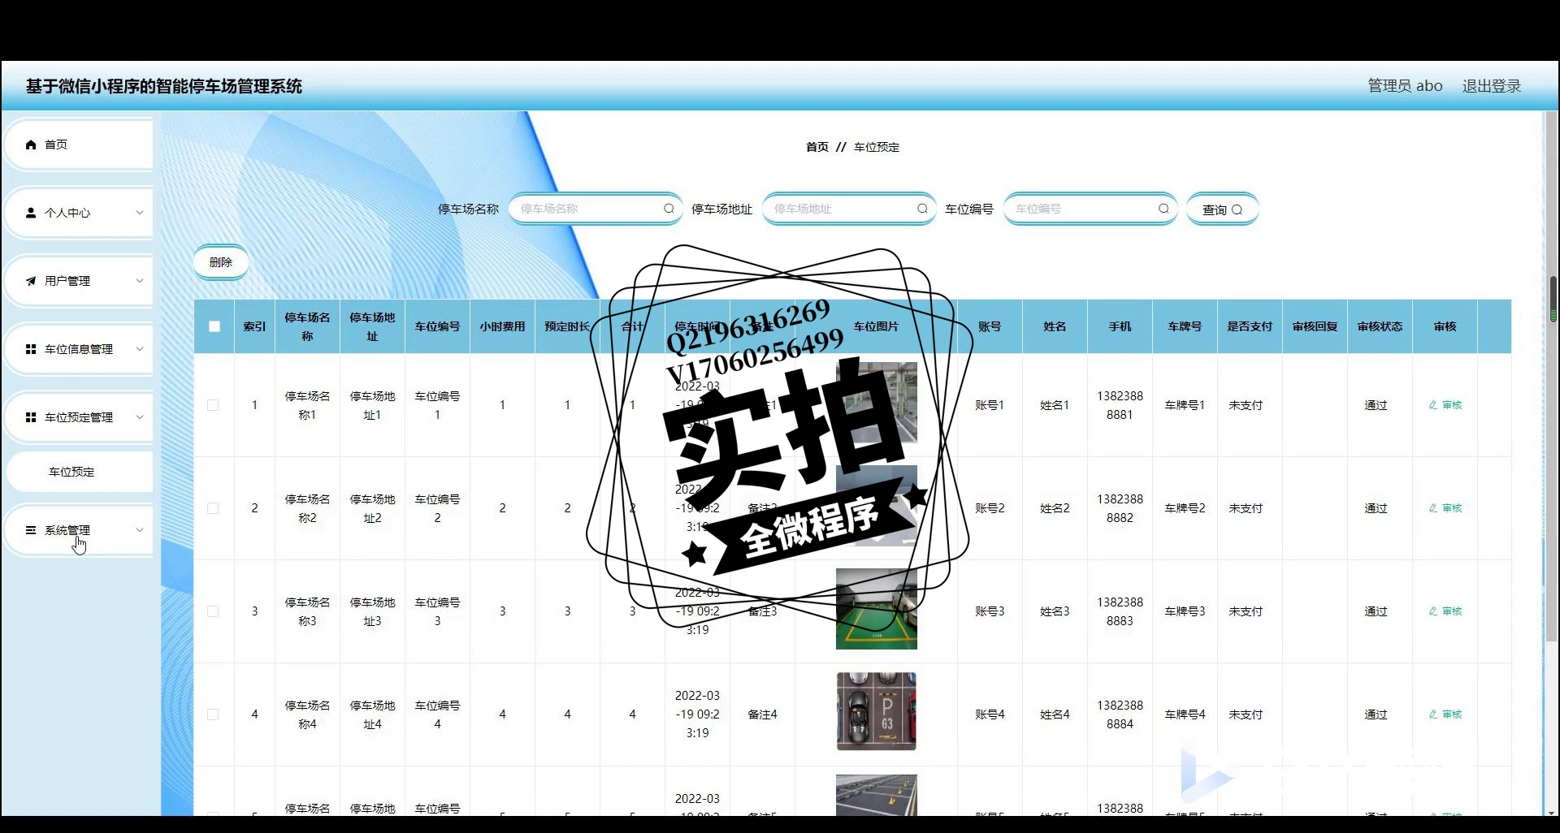This screenshot has width=1560, height=833.
Task: Click the 账号1 cell
Action: [x=990, y=405]
